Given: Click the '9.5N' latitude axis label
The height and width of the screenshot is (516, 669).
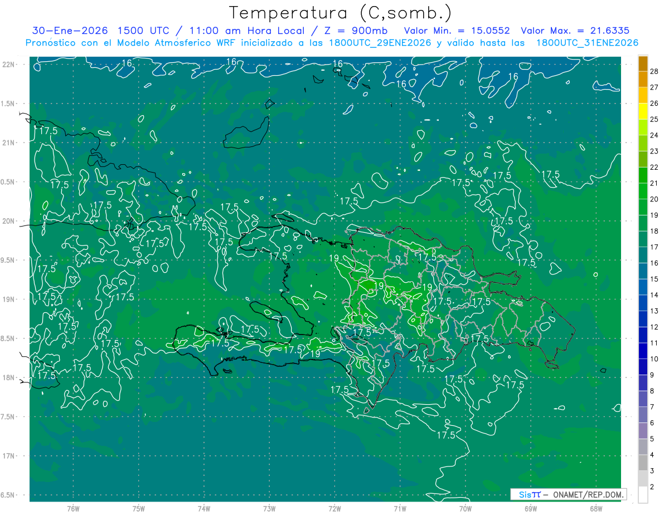Looking at the screenshot, I should (9, 260).
